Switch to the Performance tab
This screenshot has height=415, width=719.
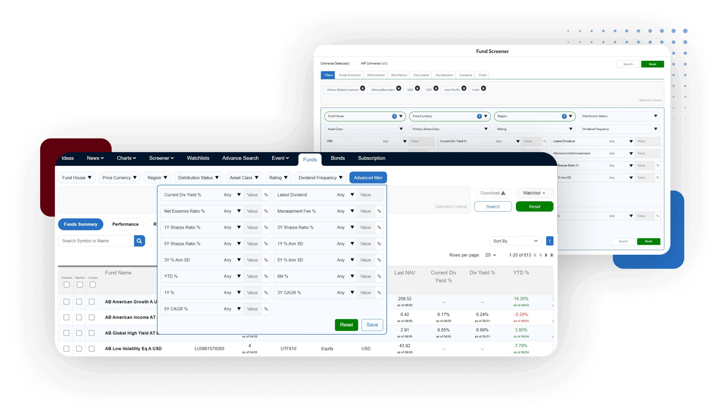pyautogui.click(x=125, y=224)
